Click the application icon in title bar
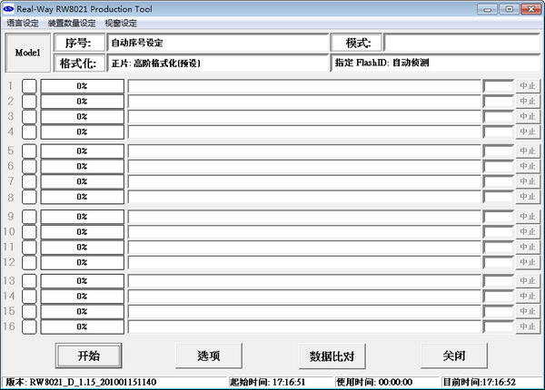The width and height of the screenshot is (545, 390). point(8,9)
